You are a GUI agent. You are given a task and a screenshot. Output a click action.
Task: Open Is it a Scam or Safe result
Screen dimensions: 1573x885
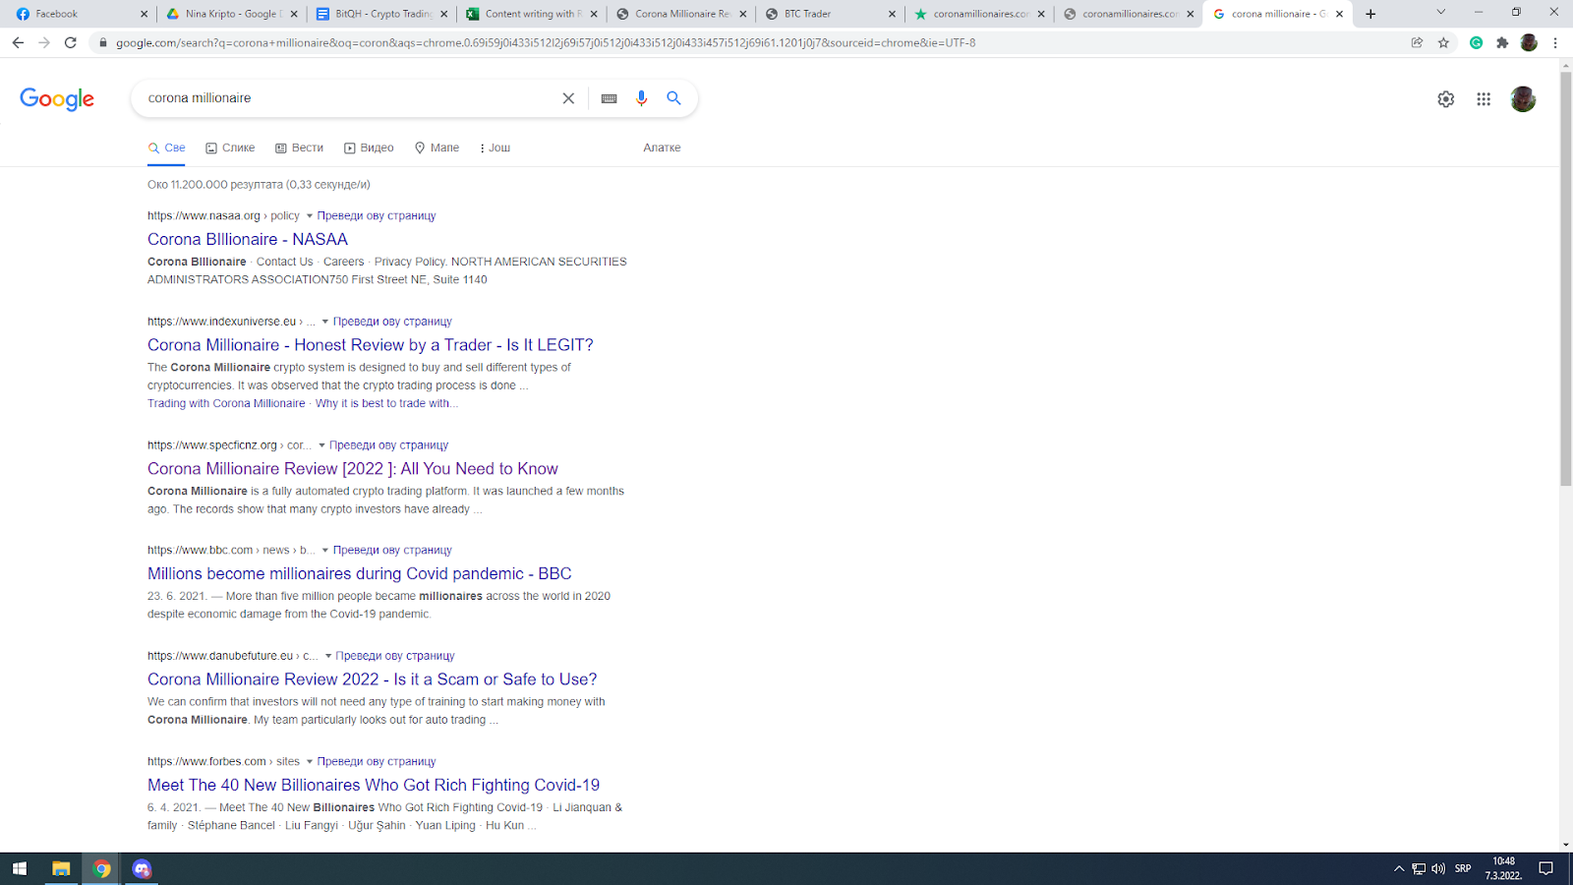pos(373,679)
